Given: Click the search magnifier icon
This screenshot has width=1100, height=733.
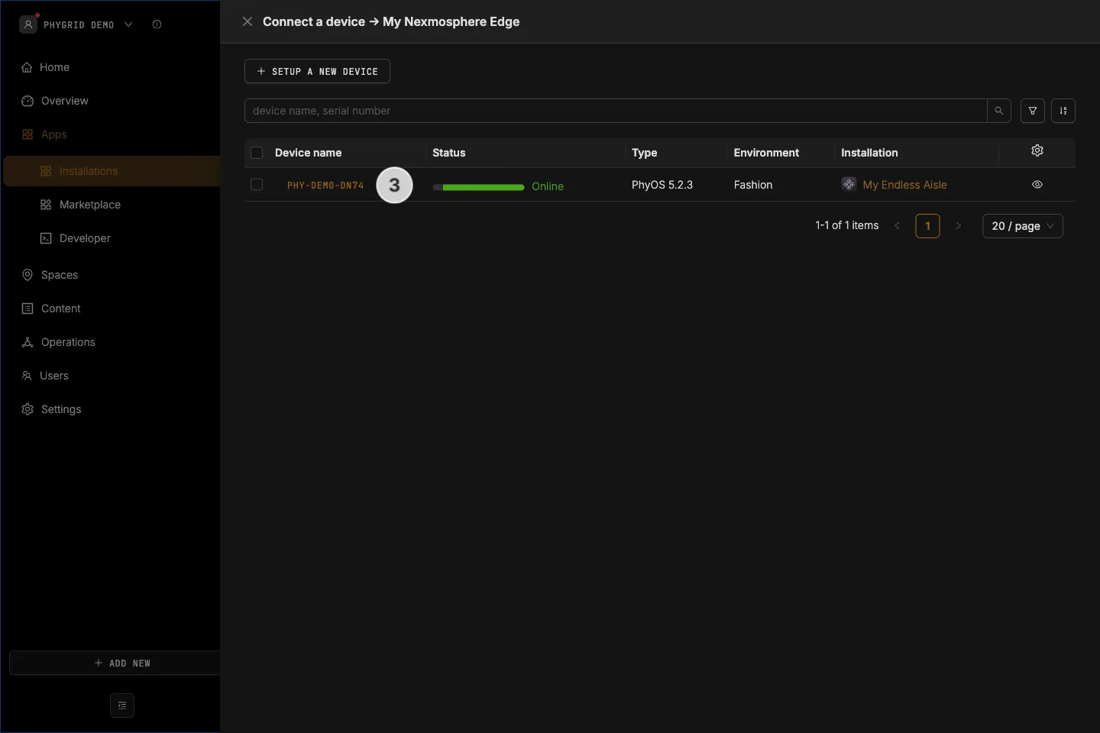Looking at the screenshot, I should 998,111.
